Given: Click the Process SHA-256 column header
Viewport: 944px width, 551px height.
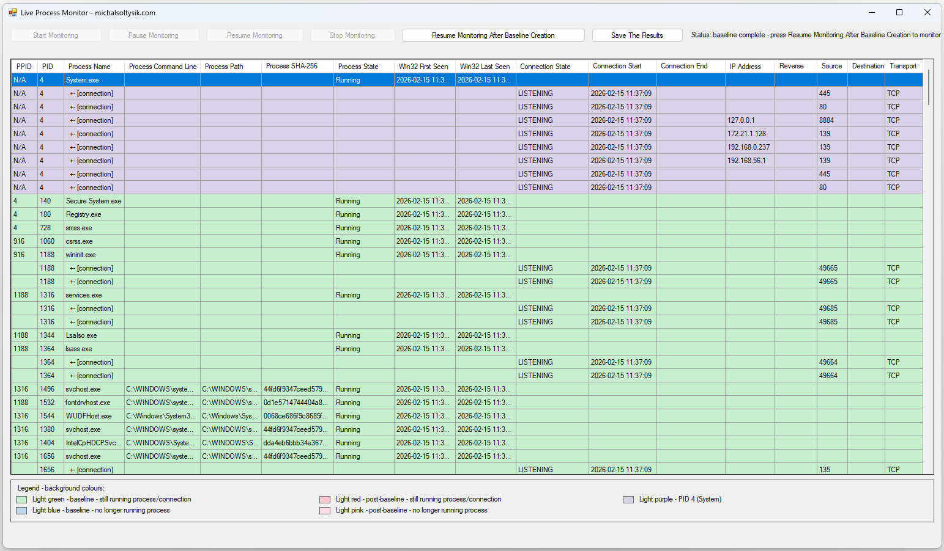Looking at the screenshot, I should point(292,66).
